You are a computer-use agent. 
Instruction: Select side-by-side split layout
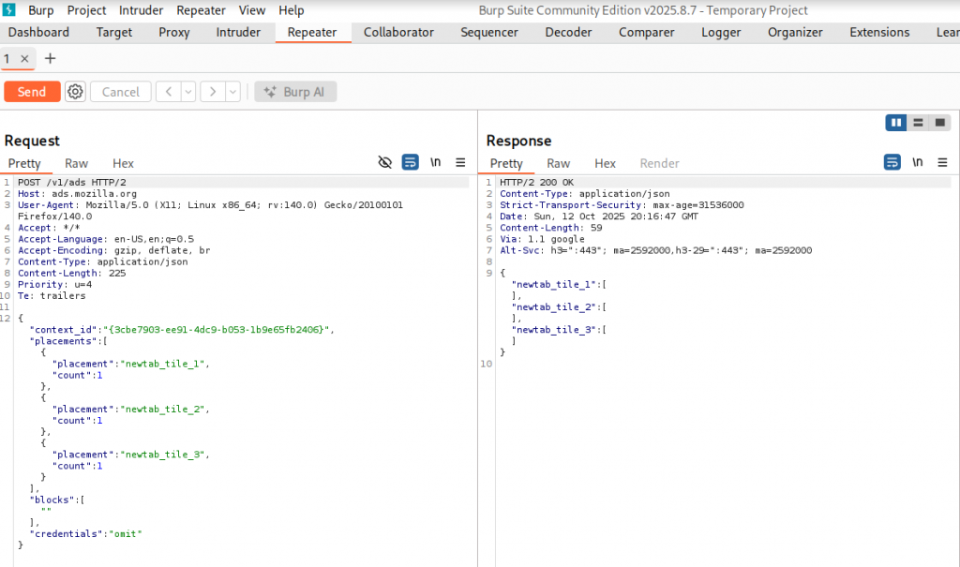[x=896, y=123]
